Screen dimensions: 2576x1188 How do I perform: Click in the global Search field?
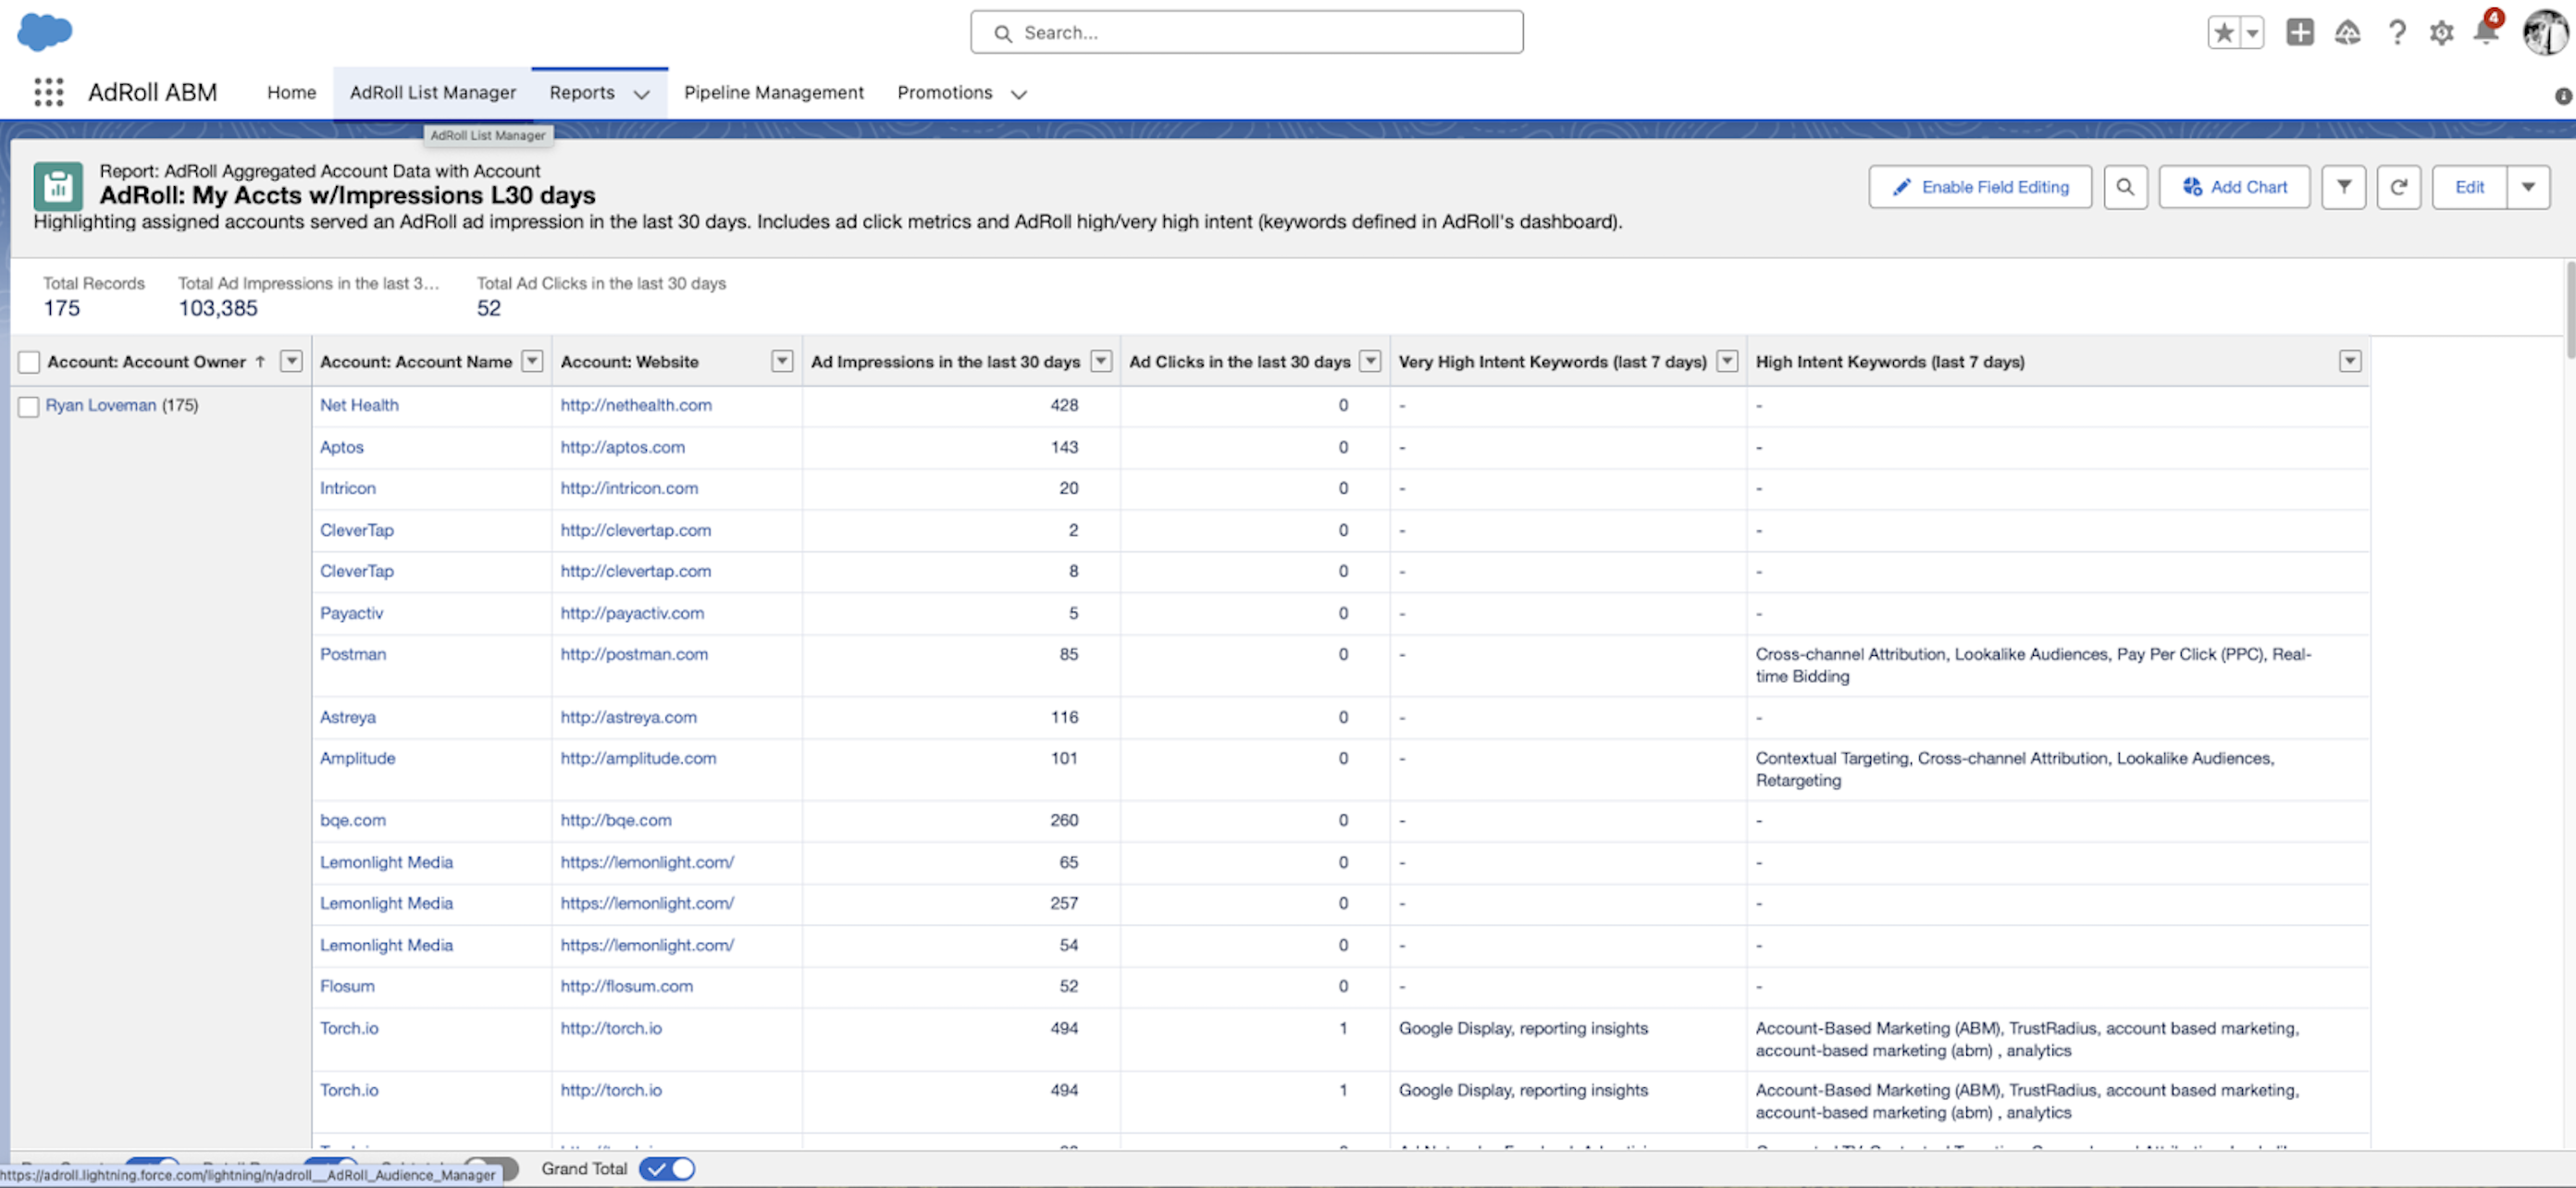pyautogui.click(x=1246, y=32)
